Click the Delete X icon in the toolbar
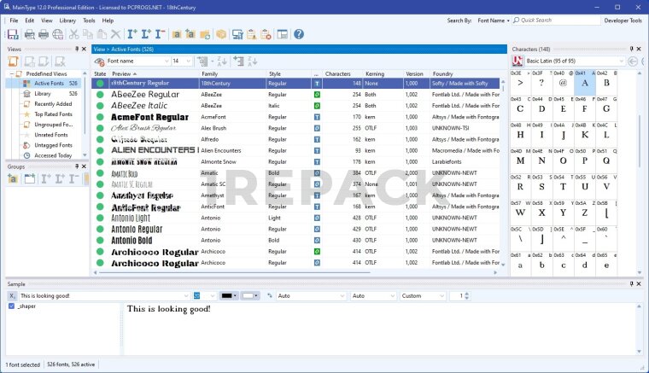Image resolution: width=649 pixels, height=373 pixels. pos(115,34)
